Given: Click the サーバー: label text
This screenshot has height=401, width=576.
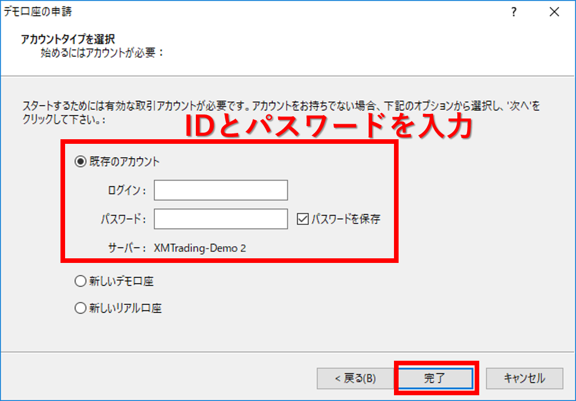Looking at the screenshot, I should coord(127,248).
